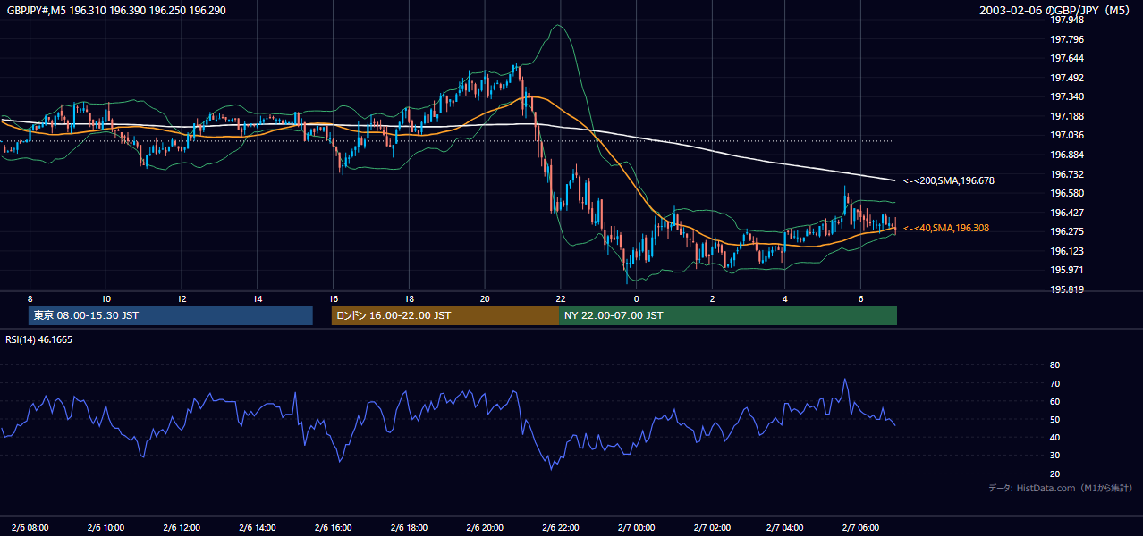Click the date label 2/6 20:00

coord(485,527)
